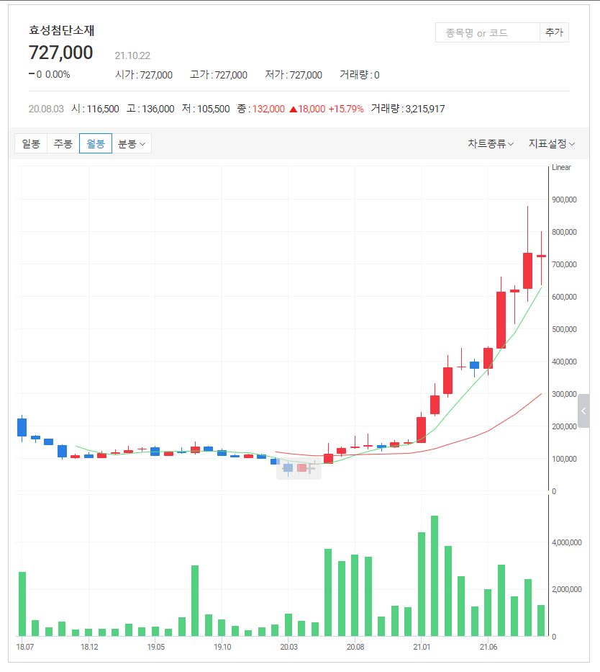The image size is (600, 672).
Task: Click the 900,000 price axis label
Action: 564,200
